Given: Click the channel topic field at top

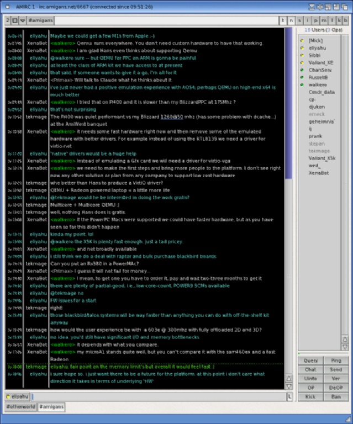Looking at the screenshot, I should click(x=166, y=20).
